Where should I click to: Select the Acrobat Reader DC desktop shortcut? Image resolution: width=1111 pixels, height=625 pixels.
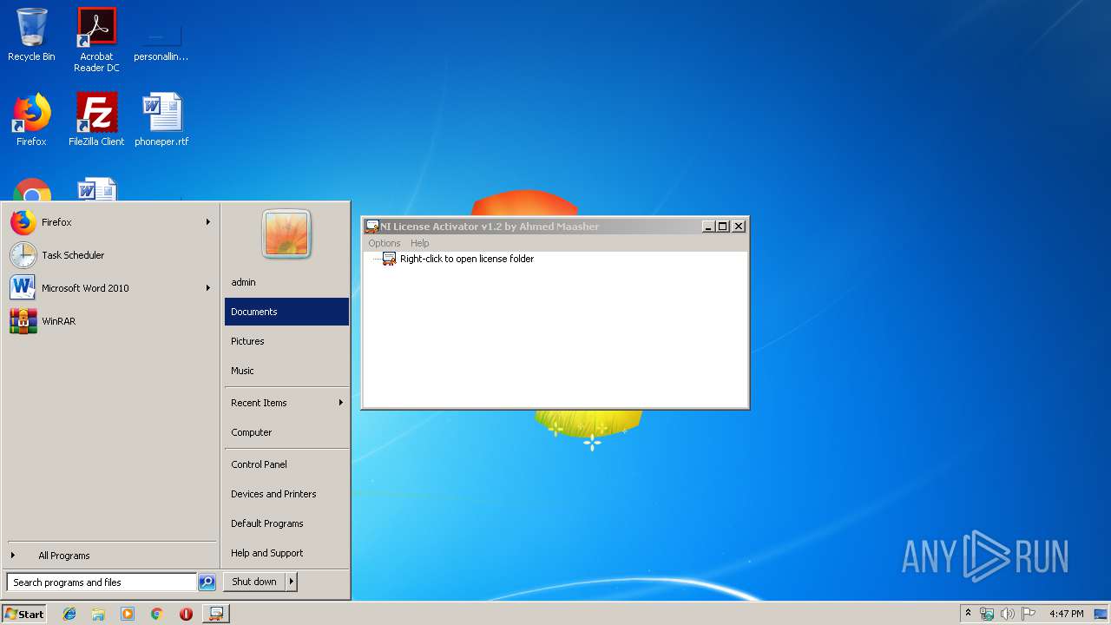(x=96, y=40)
